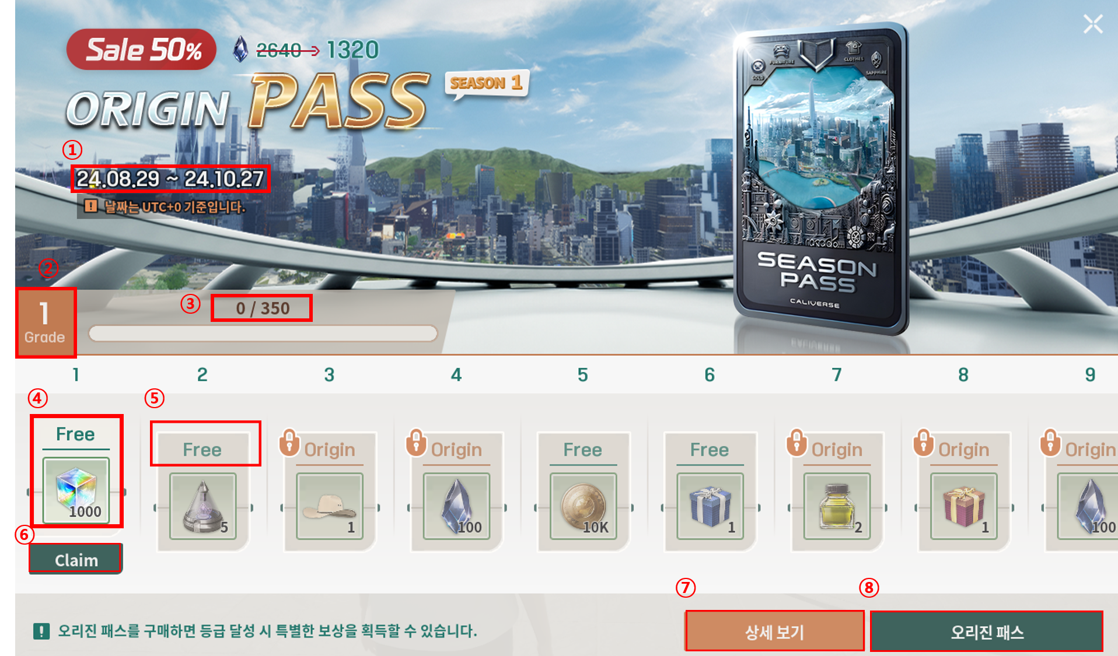Claim the grade 1 free reward
This screenshot has width=1118, height=656.
pos(76,559)
